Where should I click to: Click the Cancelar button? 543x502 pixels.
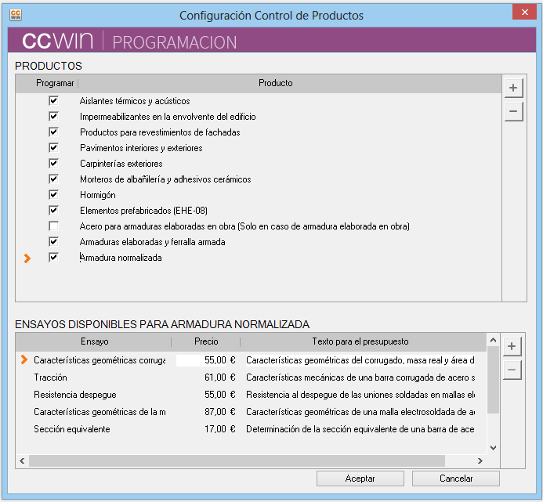455,479
